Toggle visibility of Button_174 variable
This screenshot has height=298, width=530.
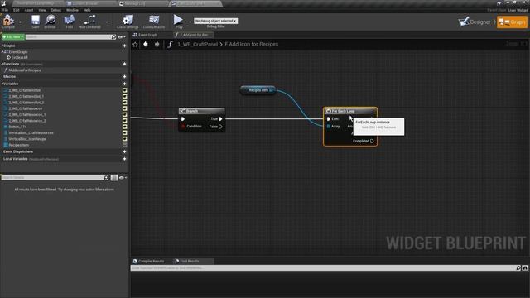click(x=124, y=127)
